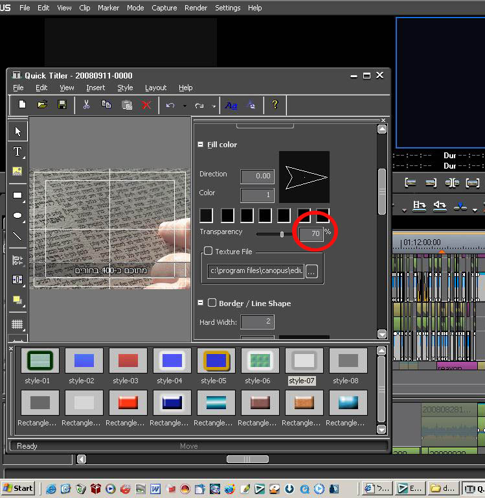This screenshot has width=485, height=498.
Task: Select the arrow selection tool
Action: click(x=17, y=132)
